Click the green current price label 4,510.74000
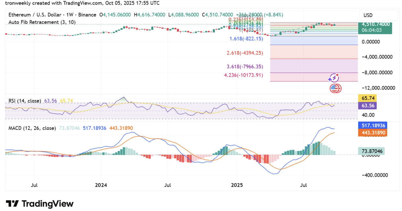Viewport: 402px width, 211px height. [375, 24]
